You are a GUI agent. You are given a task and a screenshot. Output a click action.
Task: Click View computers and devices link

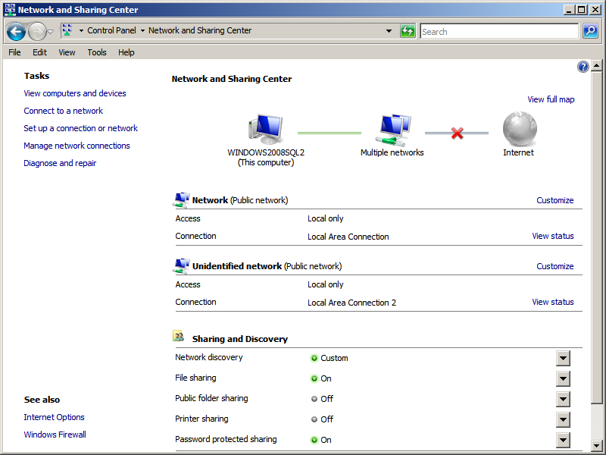click(75, 93)
